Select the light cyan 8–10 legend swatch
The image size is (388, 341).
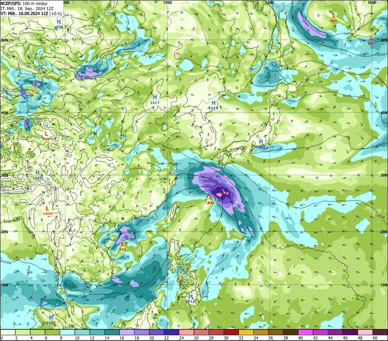point(67,332)
